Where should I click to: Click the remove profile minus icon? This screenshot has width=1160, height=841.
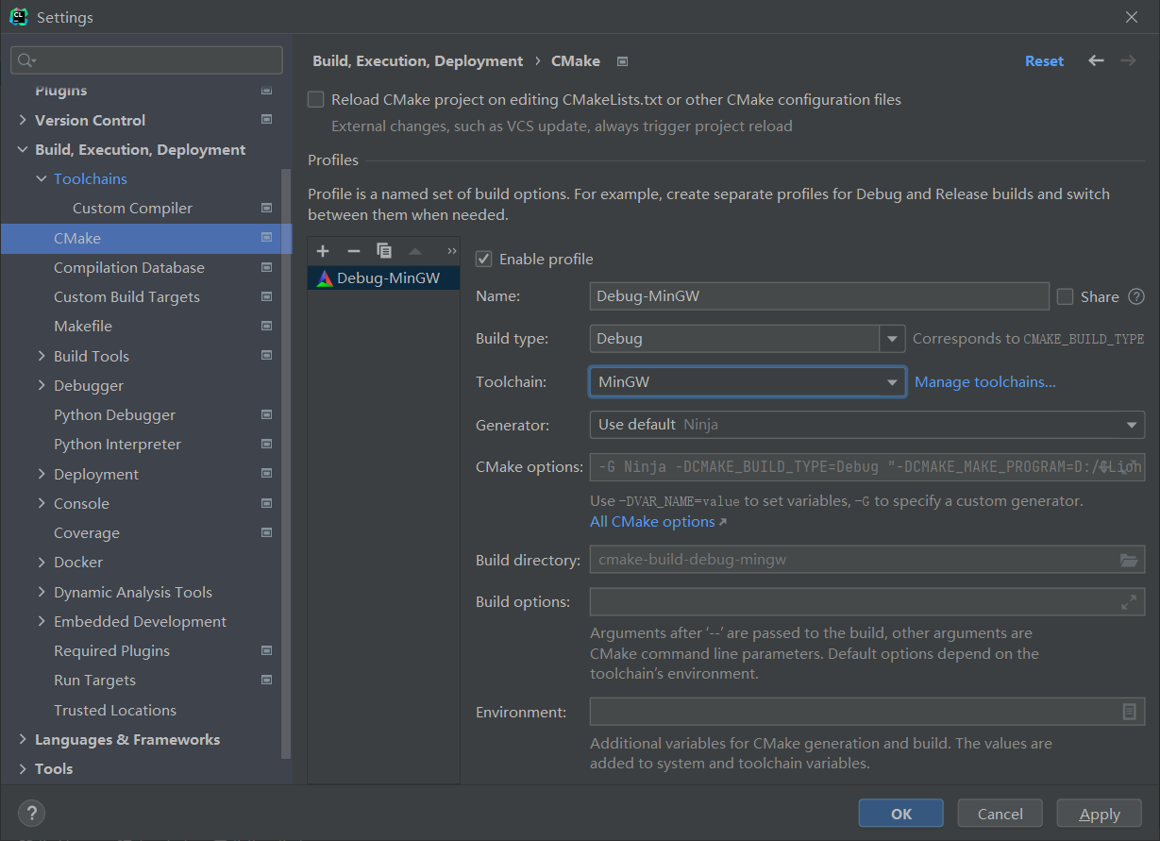[354, 251]
